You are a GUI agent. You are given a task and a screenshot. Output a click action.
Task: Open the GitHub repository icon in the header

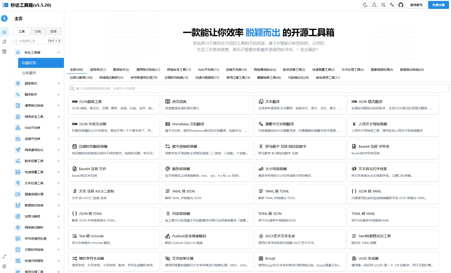[401, 5]
